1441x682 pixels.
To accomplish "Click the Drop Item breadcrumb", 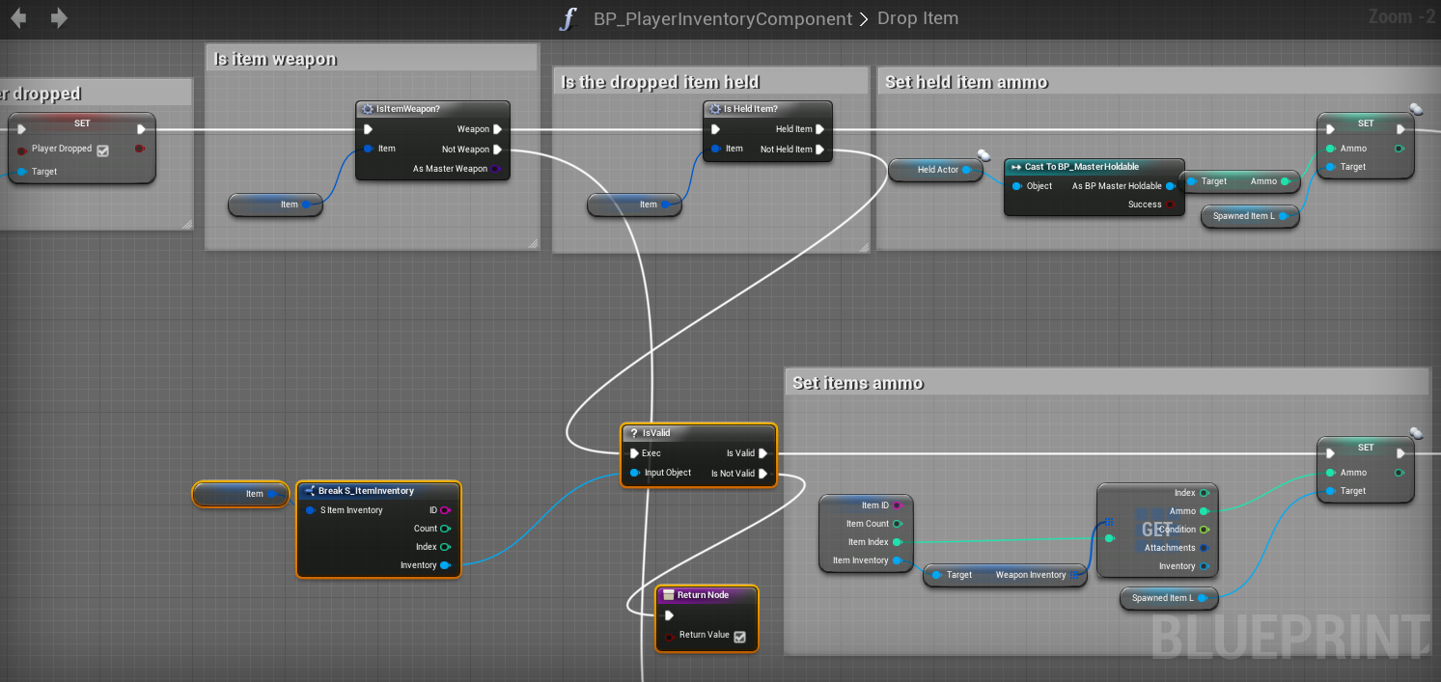I will pyautogui.click(x=917, y=19).
